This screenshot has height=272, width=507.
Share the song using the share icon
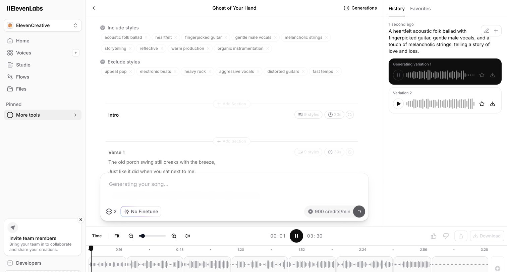coord(461,236)
